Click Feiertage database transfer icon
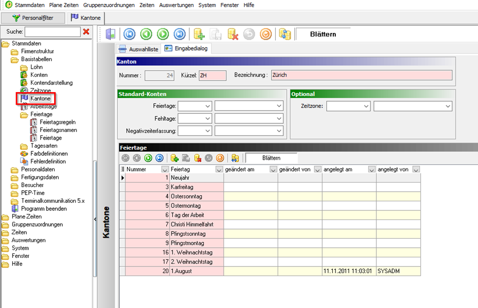This screenshot has height=308, width=478. [x=235, y=158]
